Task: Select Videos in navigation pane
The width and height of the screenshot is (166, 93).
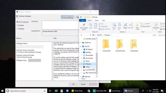Action: [x=88, y=67]
